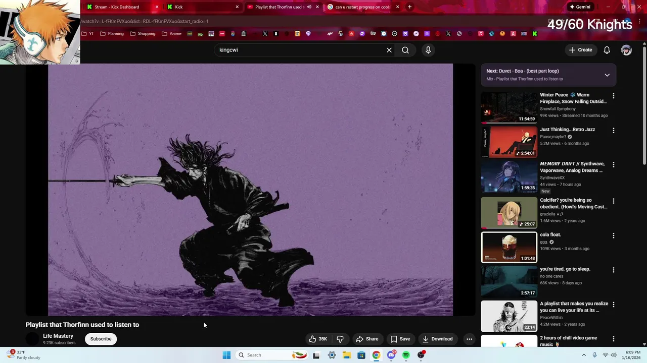
Task: Click the YouTube search magnifier button
Action: tap(405, 50)
